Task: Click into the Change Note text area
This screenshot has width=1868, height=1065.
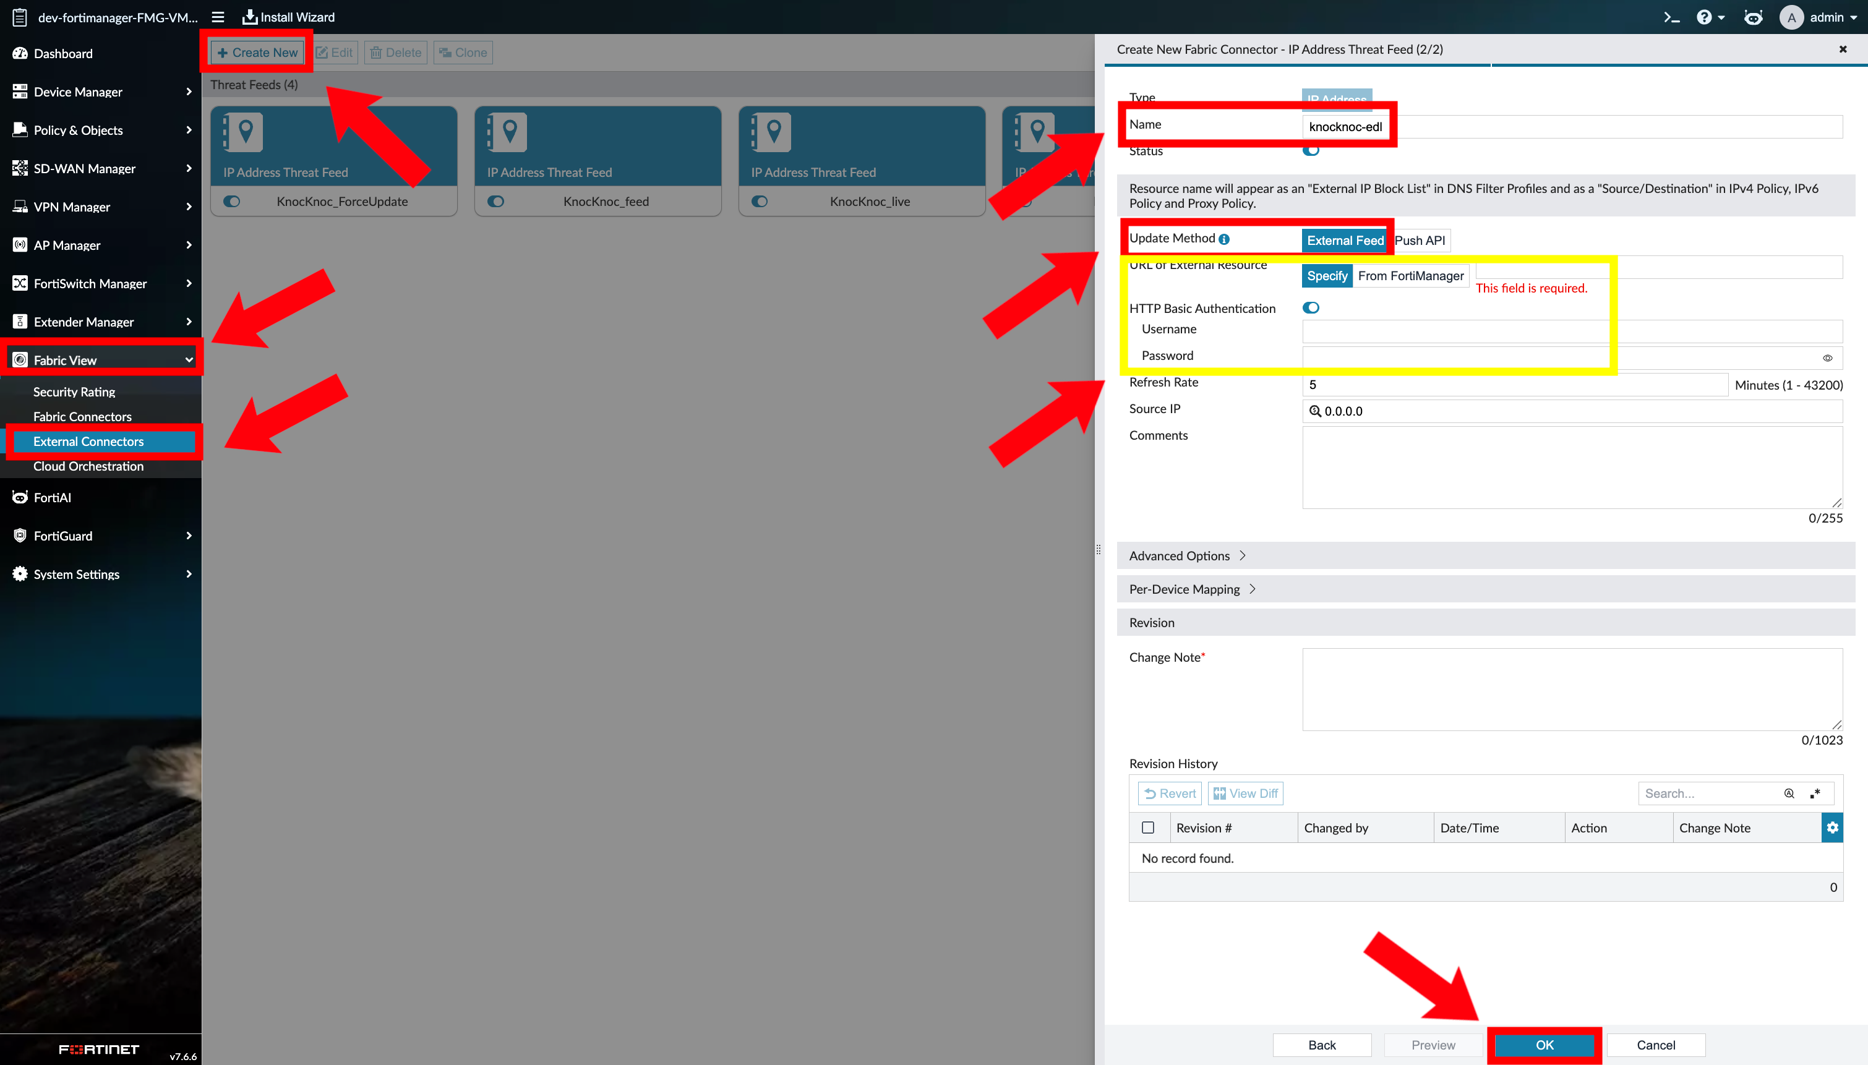Action: tap(1572, 689)
